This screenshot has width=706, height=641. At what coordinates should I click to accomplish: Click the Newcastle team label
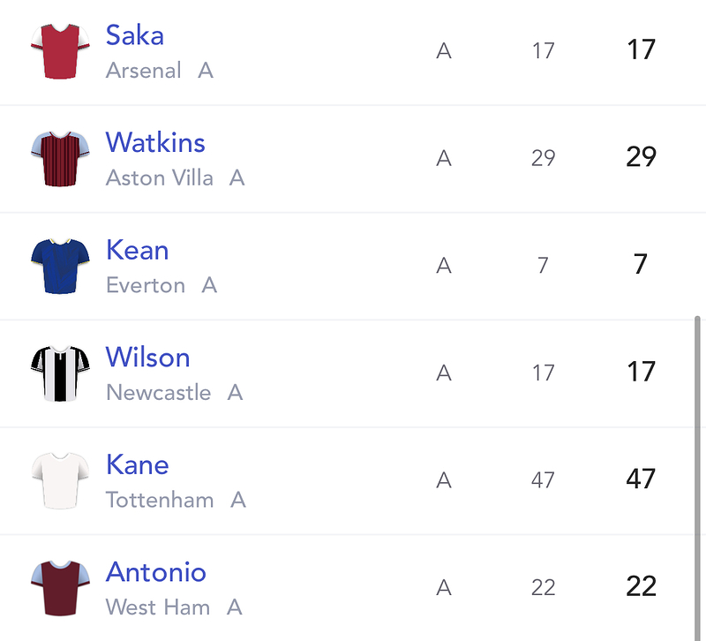pyautogui.click(x=159, y=392)
